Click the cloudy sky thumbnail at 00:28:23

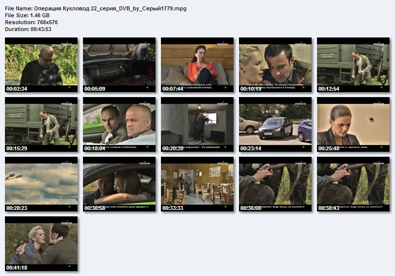[41, 184]
